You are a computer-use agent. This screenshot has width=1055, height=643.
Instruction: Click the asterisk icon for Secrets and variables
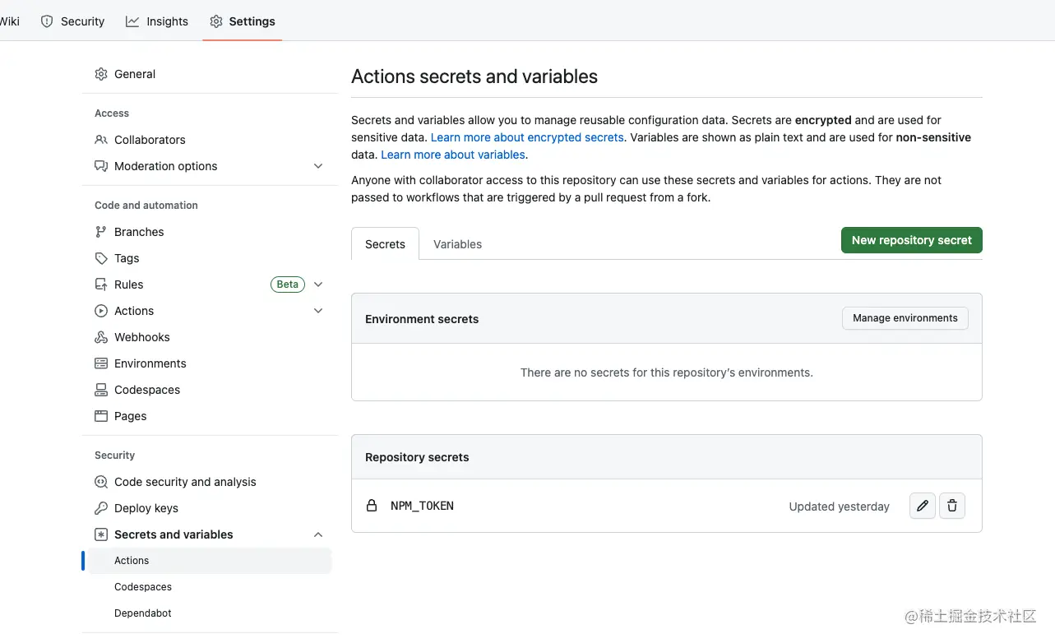[x=101, y=534]
